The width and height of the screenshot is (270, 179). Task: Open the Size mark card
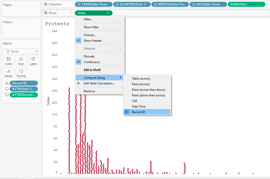21,61
